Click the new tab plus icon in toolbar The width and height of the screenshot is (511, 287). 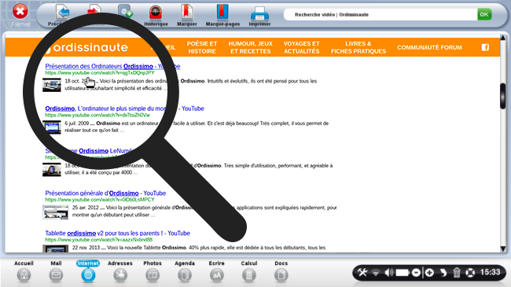pyautogui.click(x=125, y=12)
